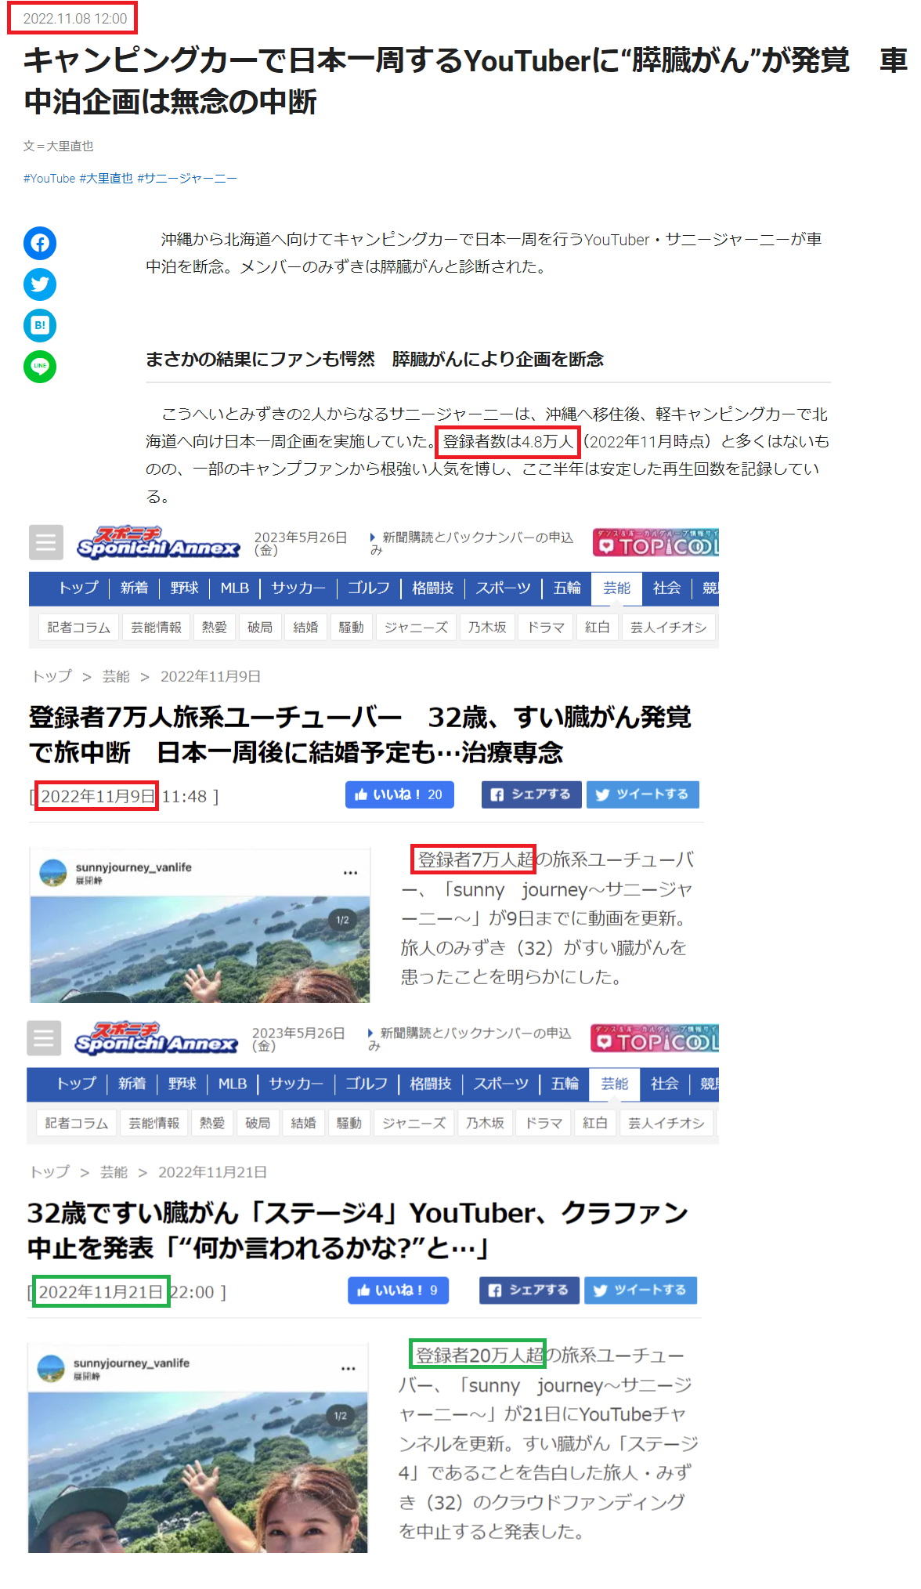Select the 社会 tab on the November 21 page navigation
The width and height of the screenshot is (921, 1589).
(664, 1084)
